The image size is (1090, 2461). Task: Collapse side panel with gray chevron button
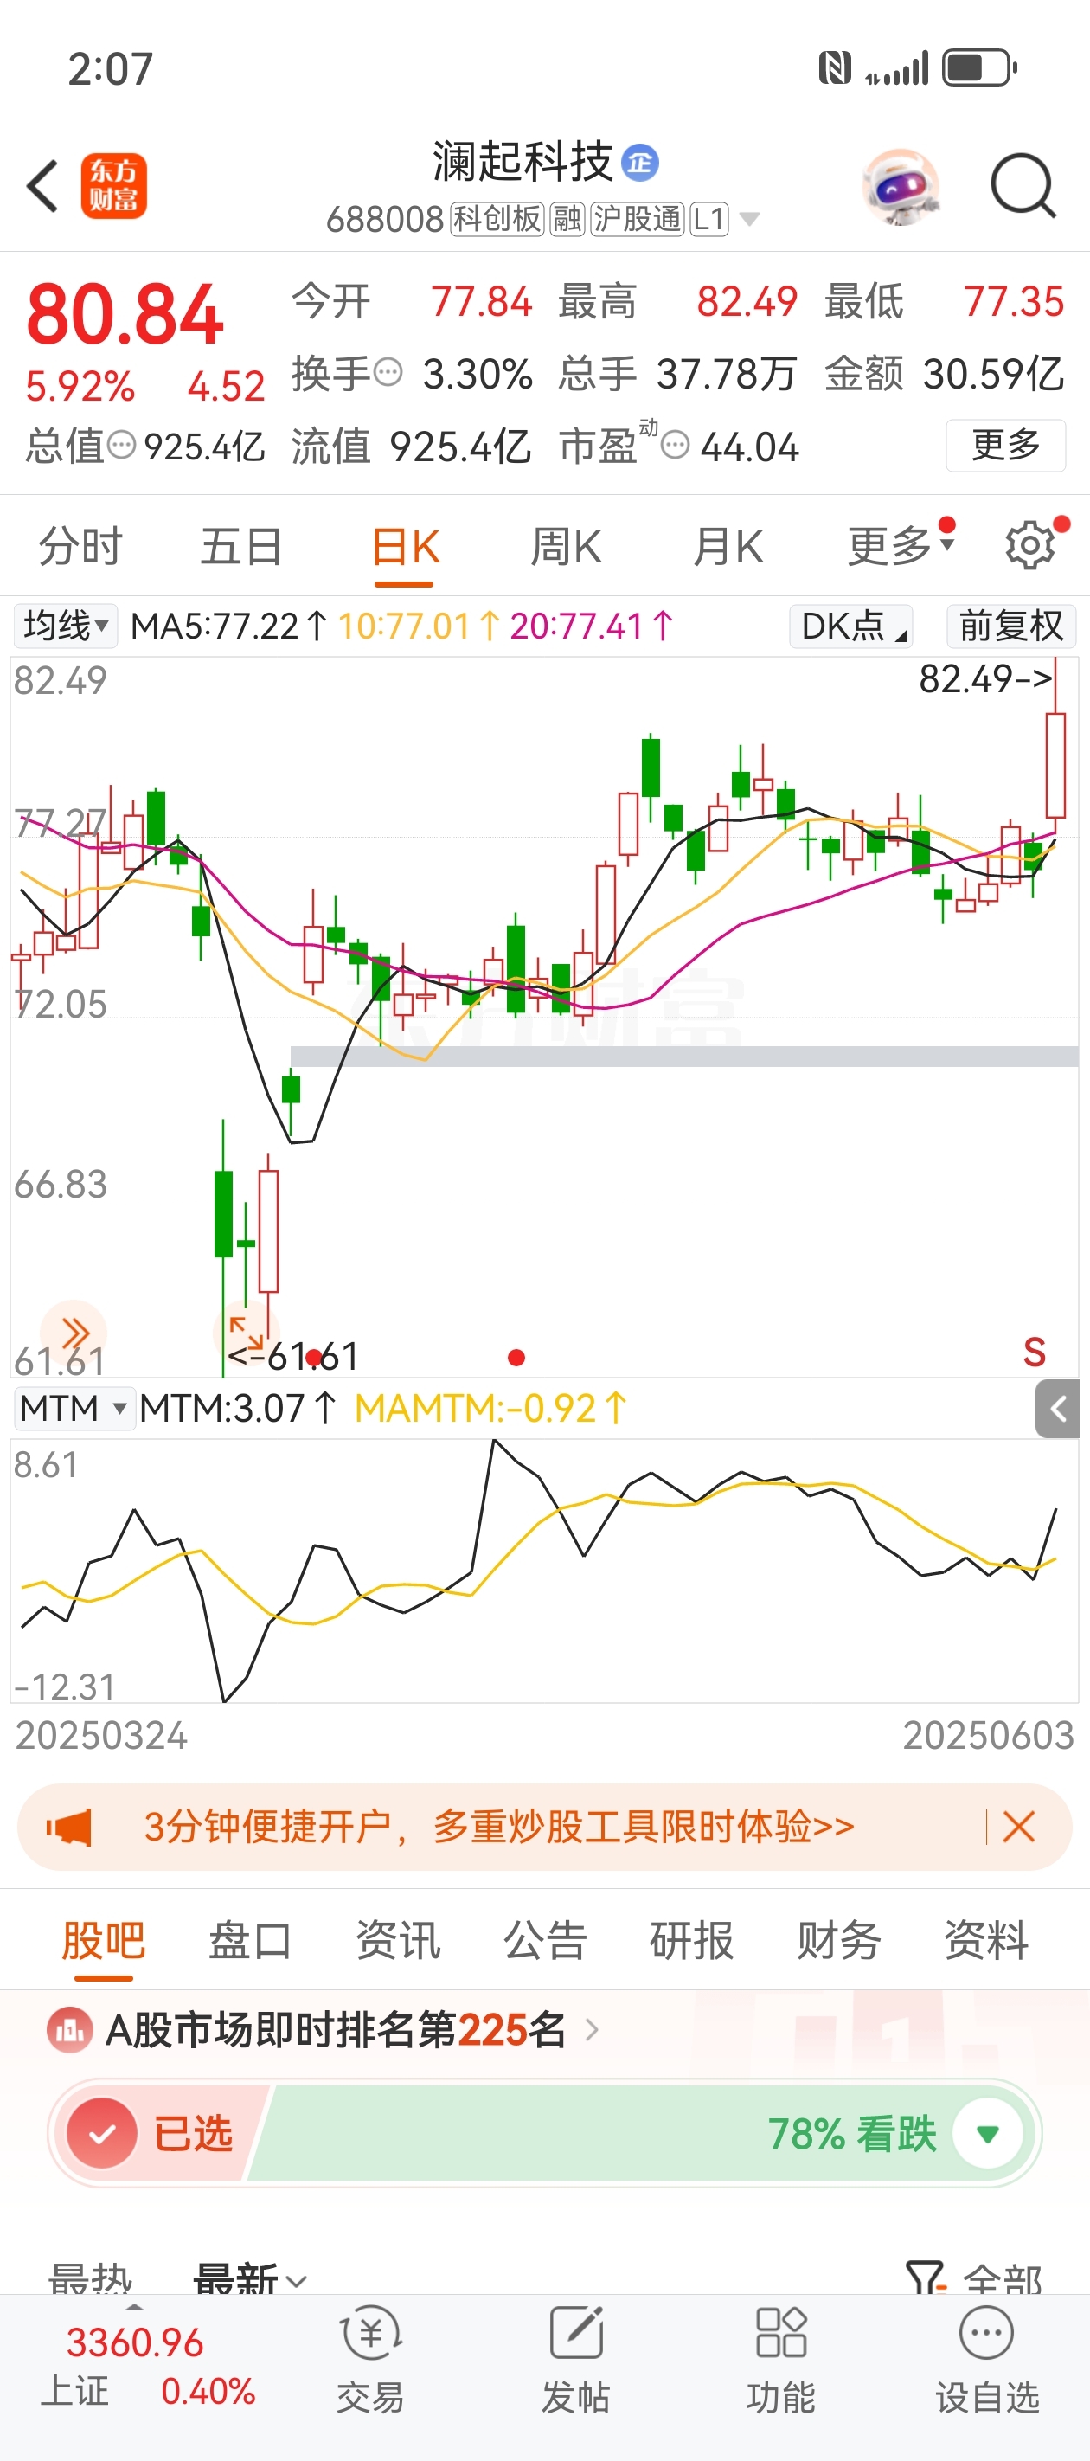tap(1057, 1409)
